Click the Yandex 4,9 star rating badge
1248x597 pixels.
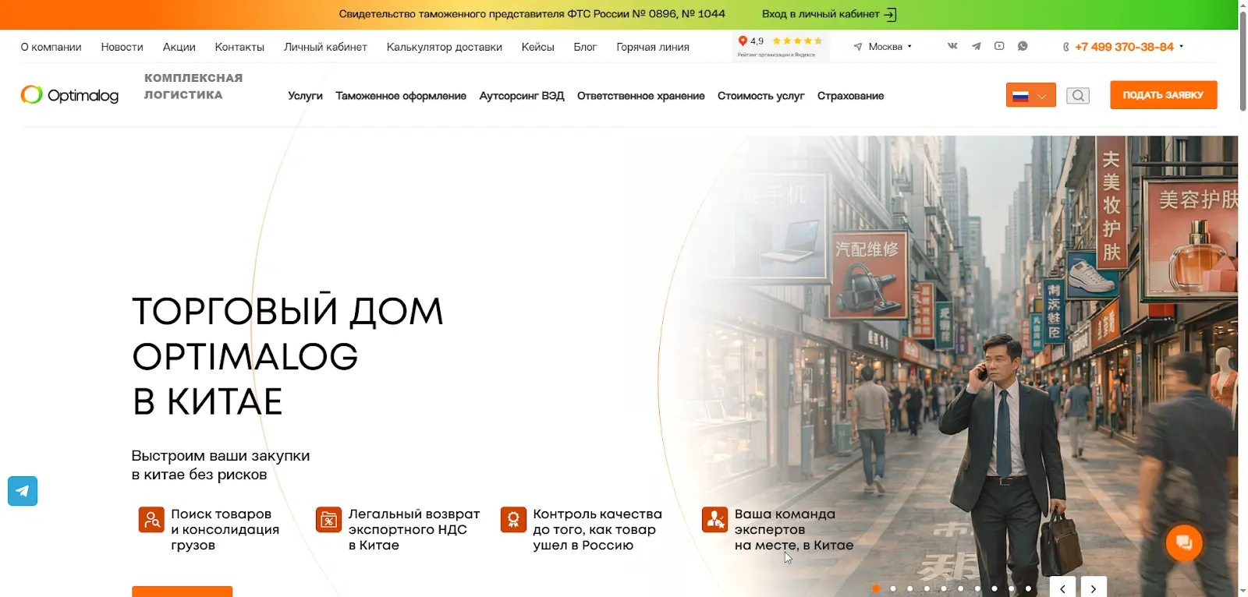click(x=779, y=45)
